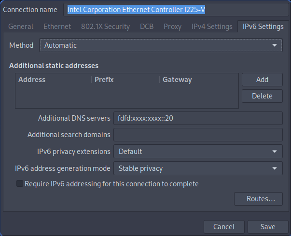Click the IPv6 address generation mode label

pos(63,168)
